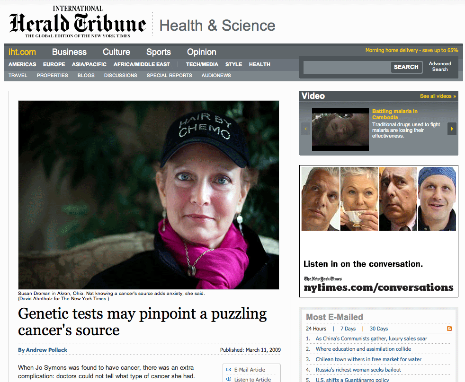The width and height of the screenshot is (465, 382).
Task: Click the See all videos link
Action: click(438, 96)
